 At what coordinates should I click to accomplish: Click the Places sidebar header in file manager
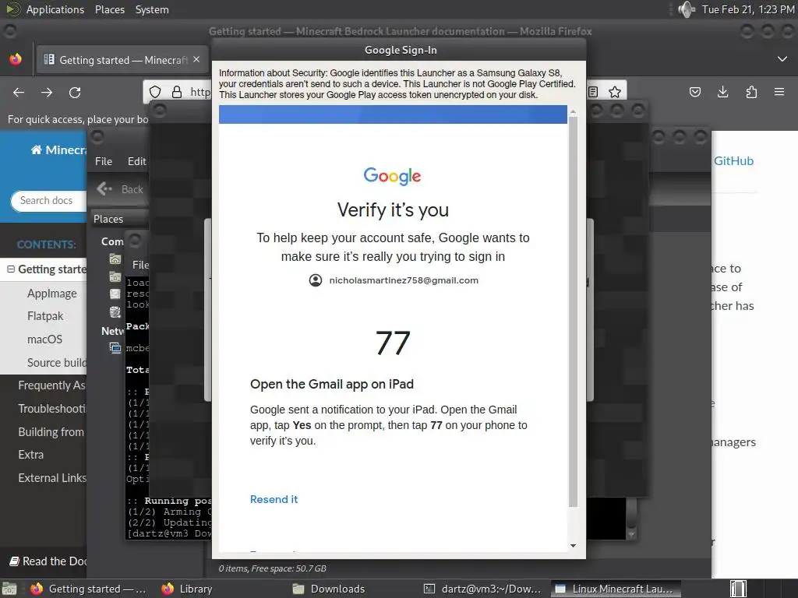(108, 219)
